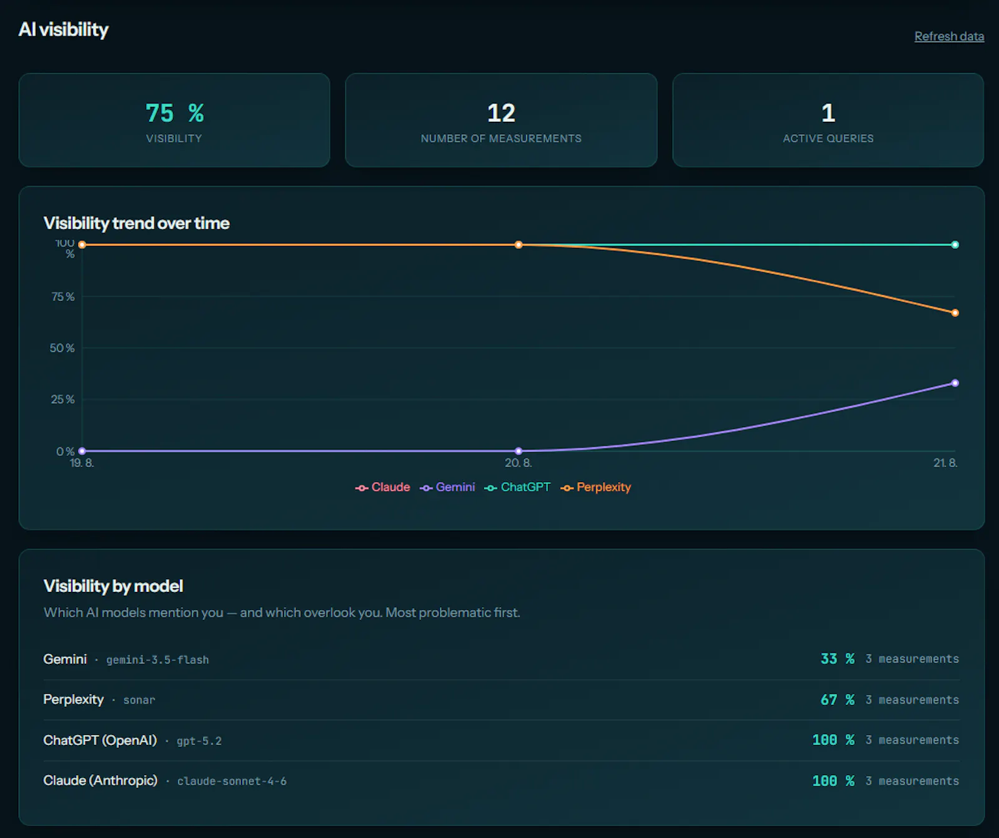This screenshot has height=838, width=999.
Task: Click the Gemini data point on 21. 8.
Action: point(955,383)
